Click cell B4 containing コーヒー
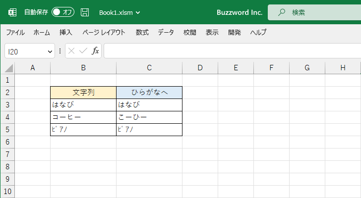The width and height of the screenshot is (361, 198). tap(83, 117)
